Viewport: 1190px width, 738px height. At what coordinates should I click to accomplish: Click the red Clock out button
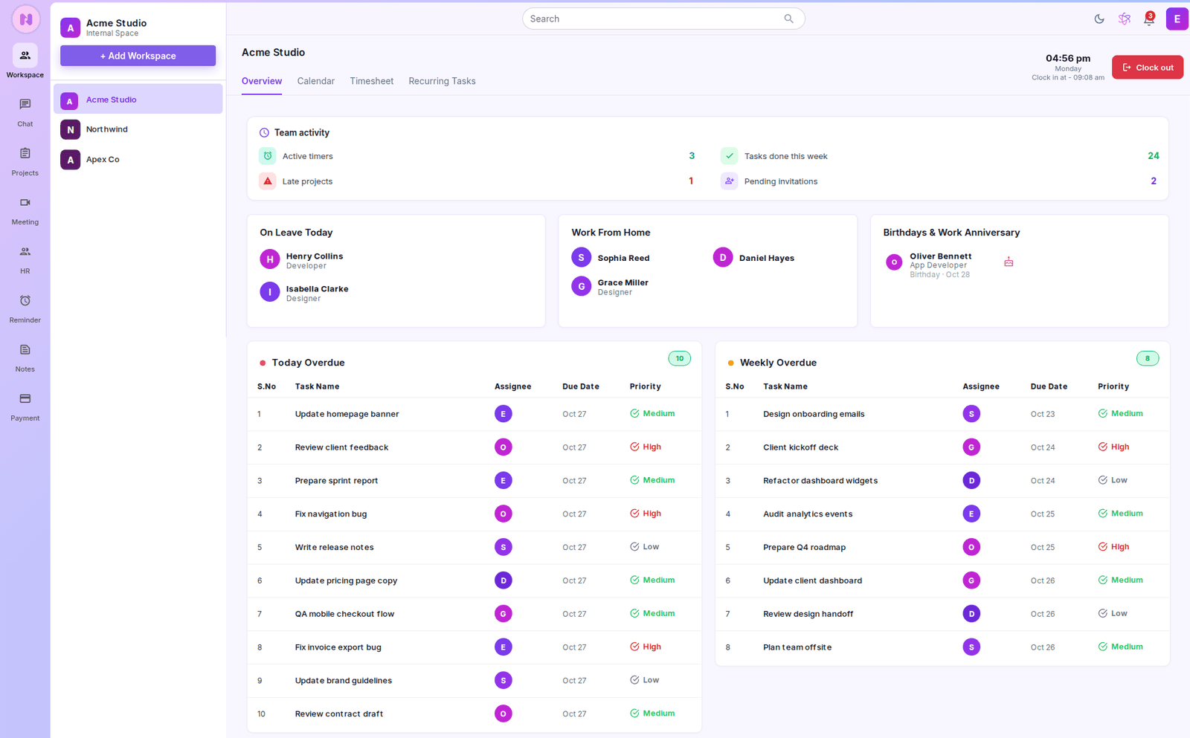tap(1147, 68)
